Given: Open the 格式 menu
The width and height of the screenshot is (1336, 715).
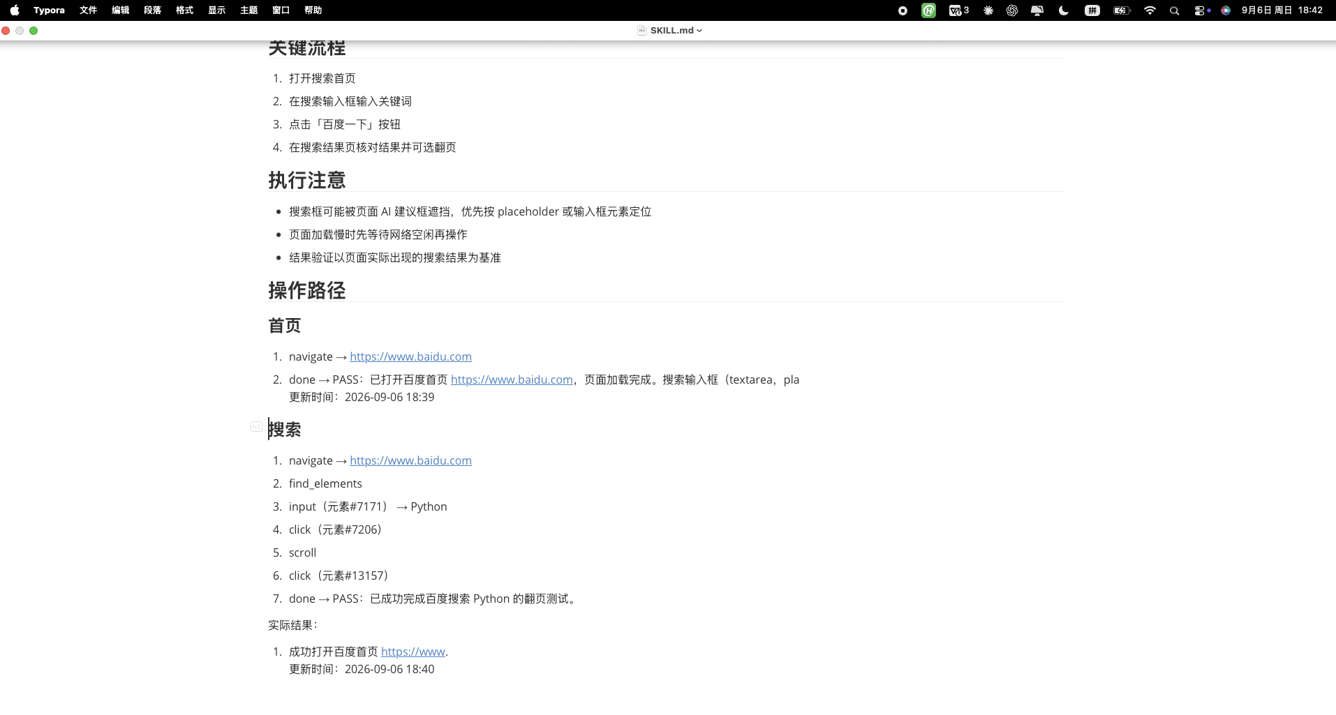Looking at the screenshot, I should (x=184, y=10).
